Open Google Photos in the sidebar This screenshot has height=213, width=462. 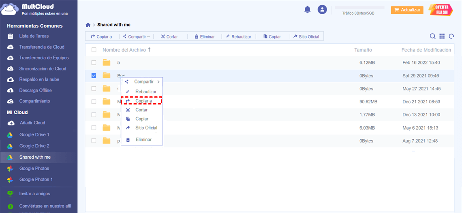coord(34,168)
